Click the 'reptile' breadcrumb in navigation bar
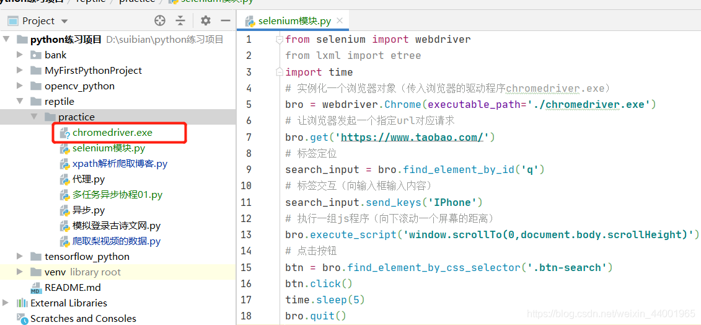Image resolution: width=701 pixels, height=325 pixels. pos(89,1)
